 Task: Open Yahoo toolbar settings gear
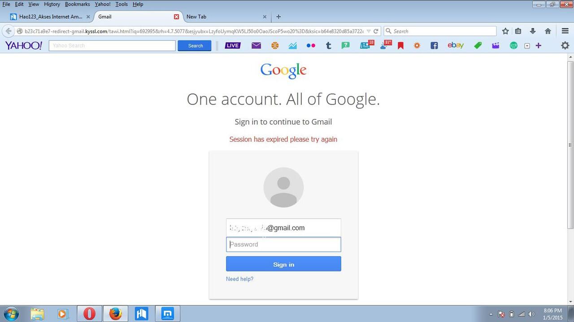(x=565, y=45)
